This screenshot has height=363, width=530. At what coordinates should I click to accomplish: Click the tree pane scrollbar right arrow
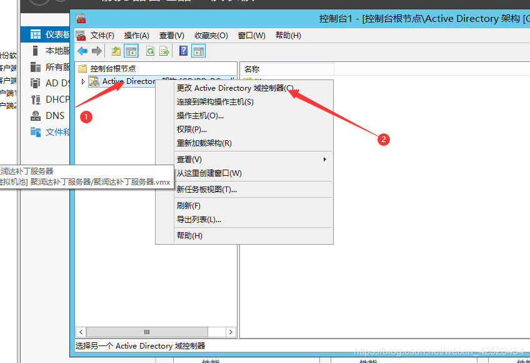[231, 332]
